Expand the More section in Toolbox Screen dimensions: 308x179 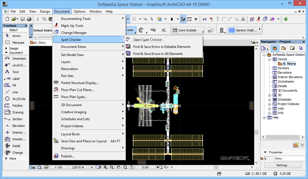coord(6,158)
